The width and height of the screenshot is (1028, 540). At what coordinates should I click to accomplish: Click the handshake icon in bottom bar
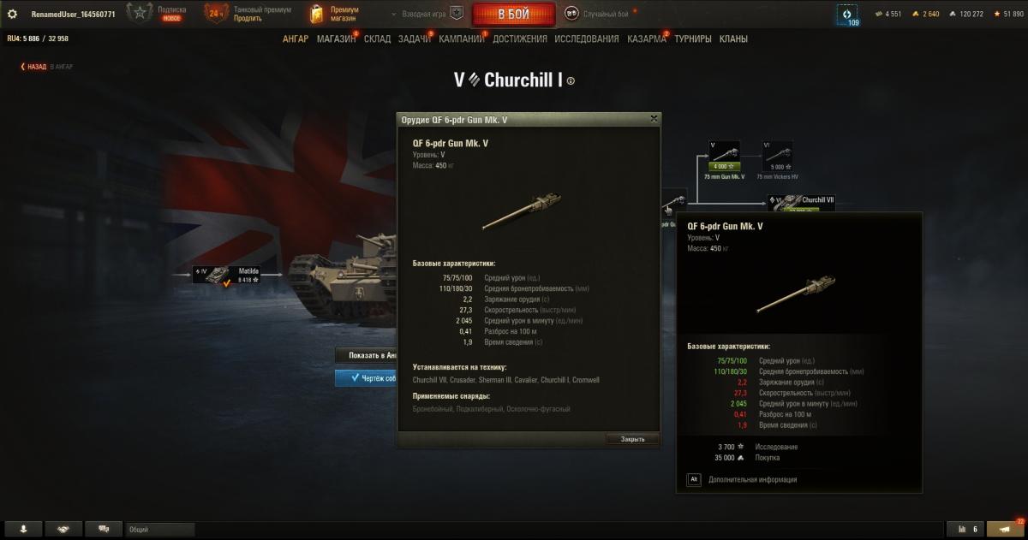[x=63, y=529]
